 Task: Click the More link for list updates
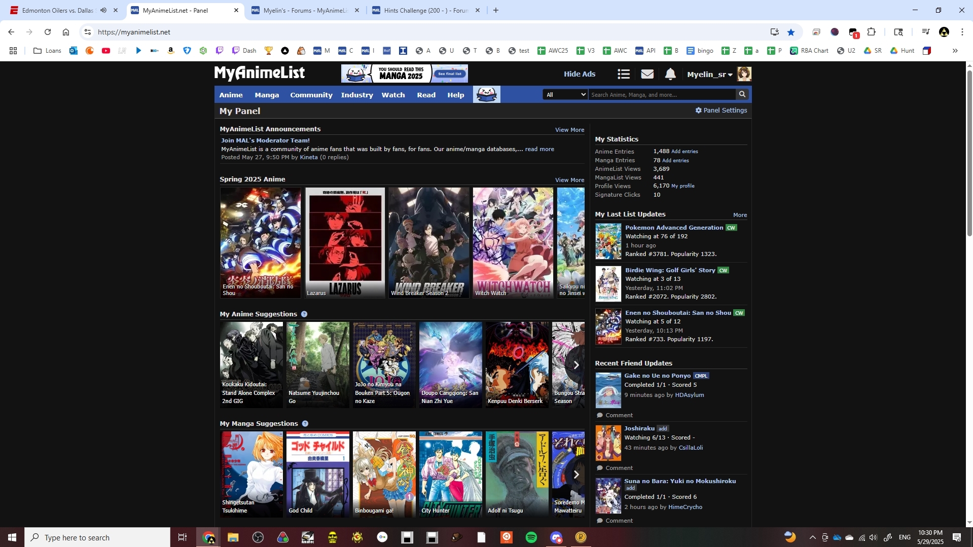pyautogui.click(x=740, y=215)
